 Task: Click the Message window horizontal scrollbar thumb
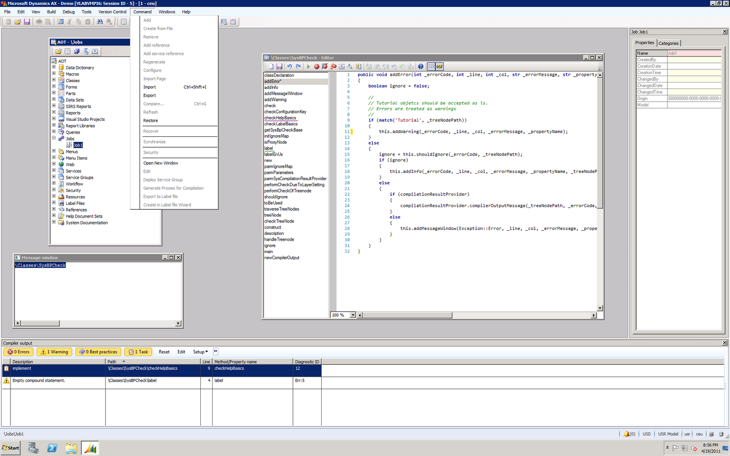coord(40,323)
